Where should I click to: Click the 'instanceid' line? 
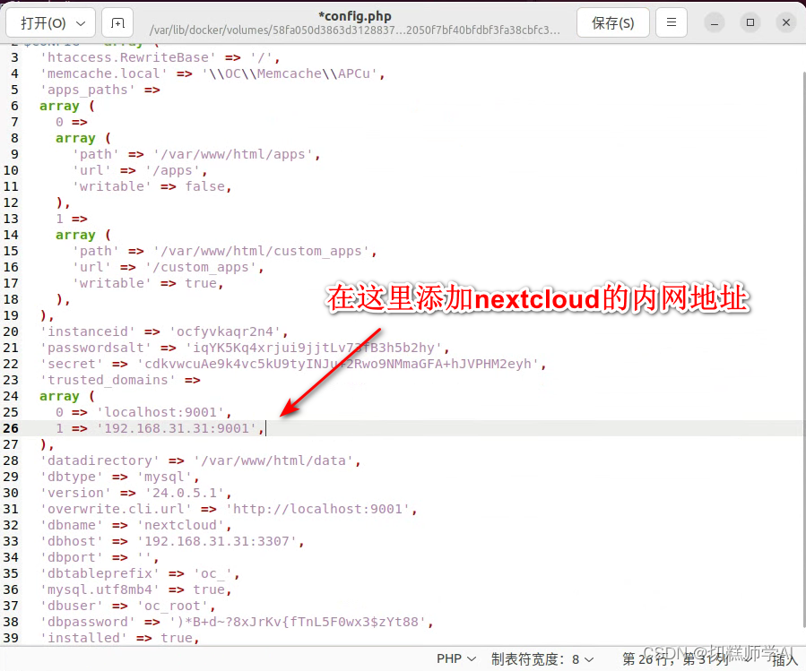pos(164,331)
